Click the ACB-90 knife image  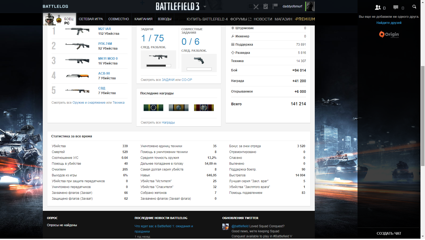pos(78,76)
